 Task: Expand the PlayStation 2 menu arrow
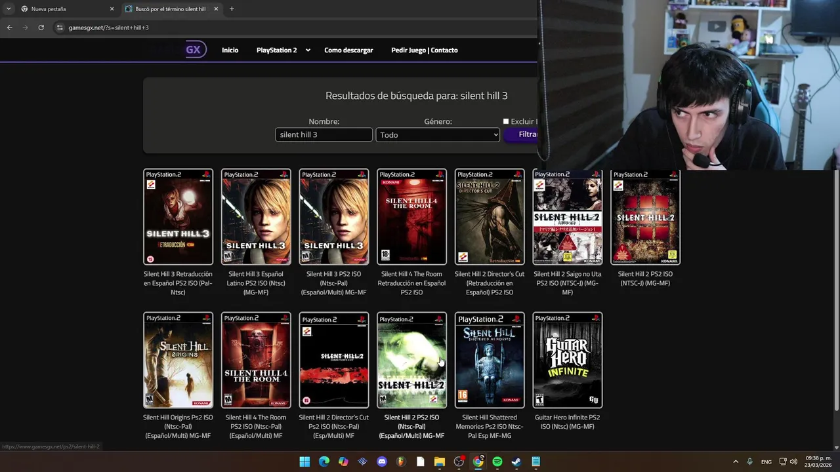[x=308, y=50]
